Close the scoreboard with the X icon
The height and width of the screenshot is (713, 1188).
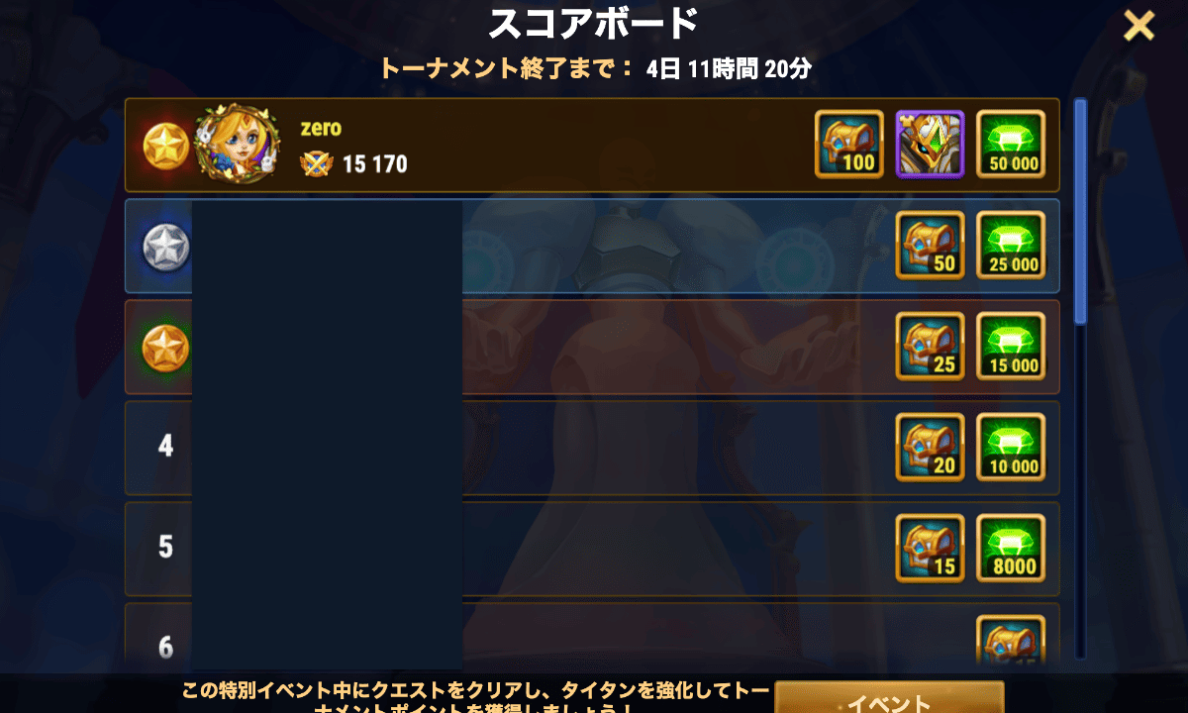pos(1138,26)
